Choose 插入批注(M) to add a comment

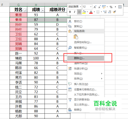click(x=86, y=84)
